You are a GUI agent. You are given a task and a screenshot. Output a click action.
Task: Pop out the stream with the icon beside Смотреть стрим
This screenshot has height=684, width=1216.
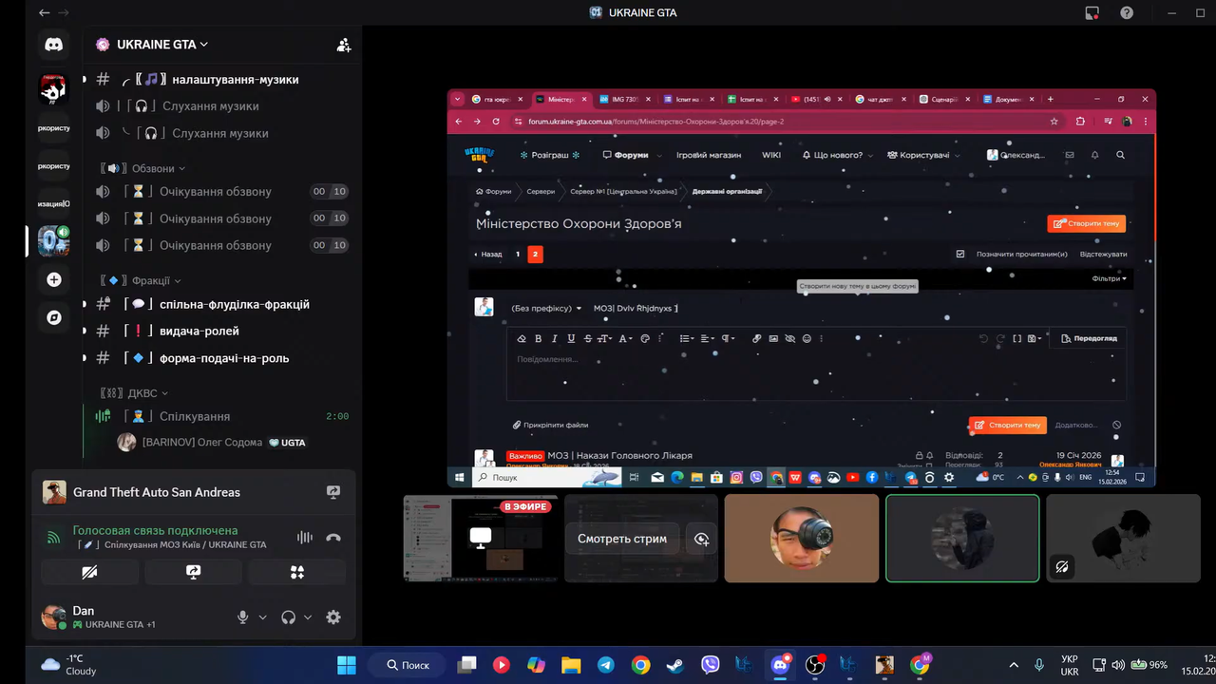point(702,539)
